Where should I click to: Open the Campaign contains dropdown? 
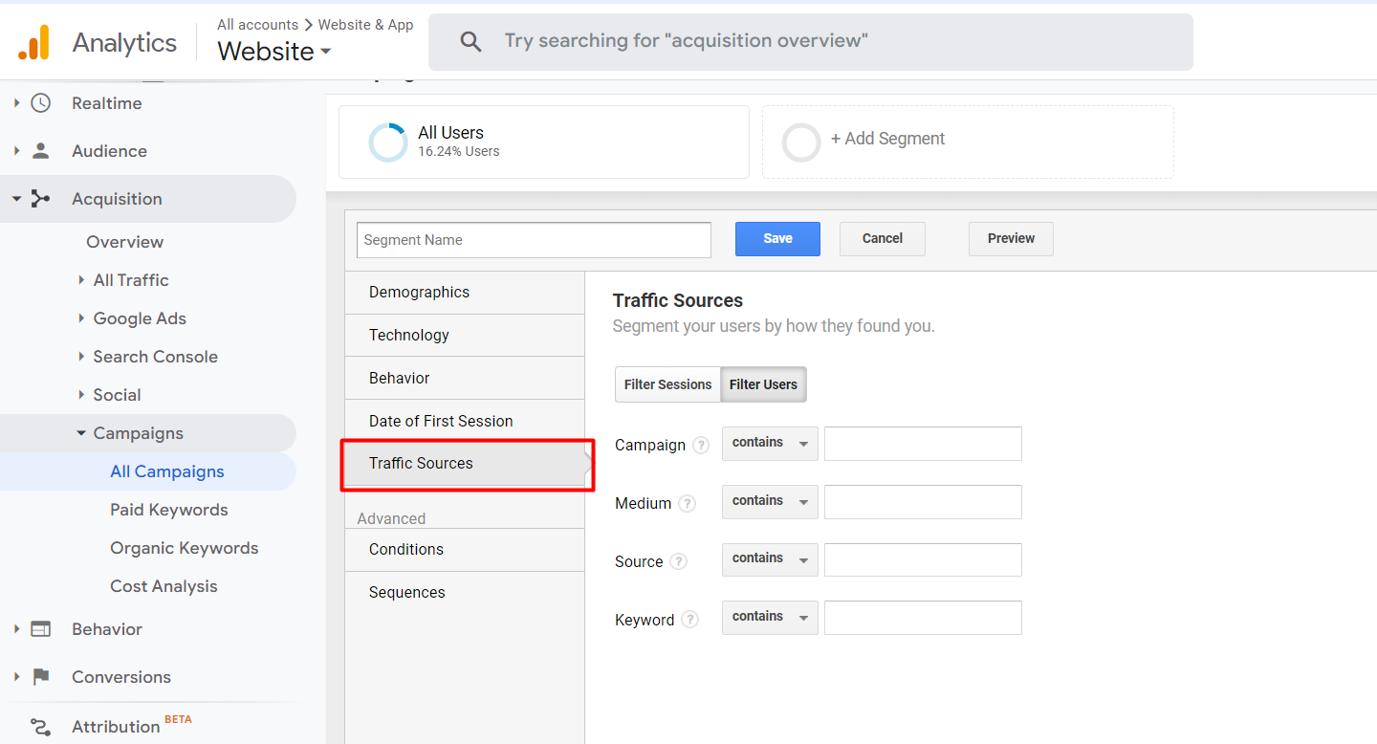point(770,444)
